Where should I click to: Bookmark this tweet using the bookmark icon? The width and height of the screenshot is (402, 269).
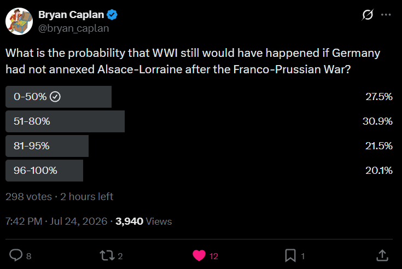point(290,255)
